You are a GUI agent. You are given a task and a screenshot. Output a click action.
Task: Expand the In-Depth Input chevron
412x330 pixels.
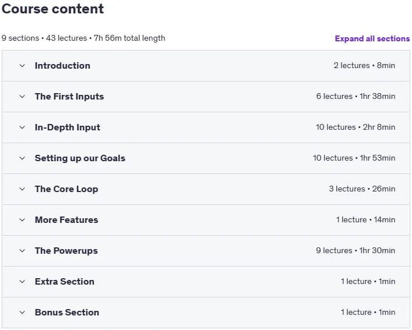pos(22,127)
